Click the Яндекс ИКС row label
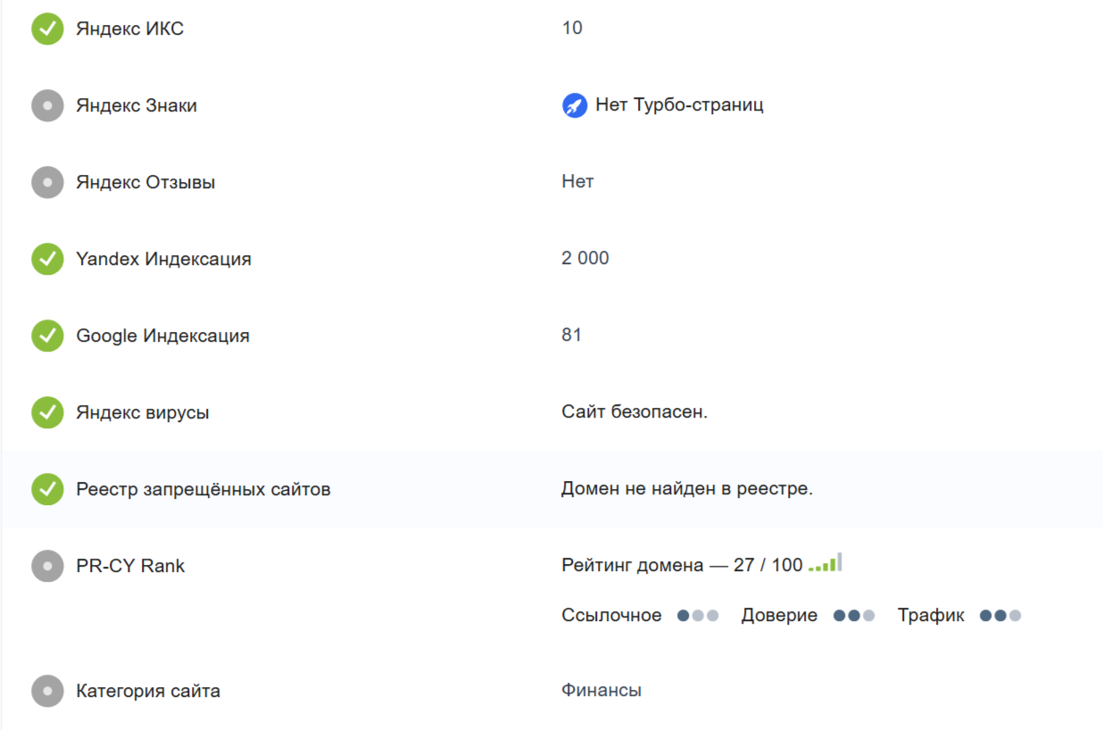Viewport: 1103px width, 730px height. point(130,29)
